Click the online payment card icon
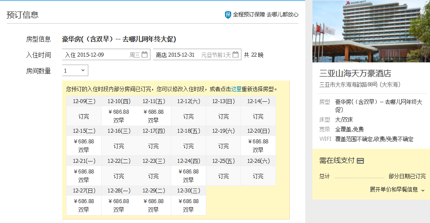 [x=360, y=161]
